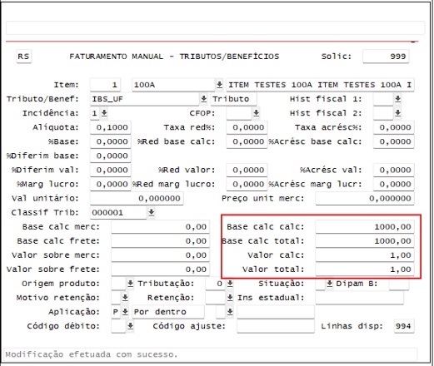Viewport: 434px width, 366px height.
Task: Click the %Base field
Action: click(111, 141)
